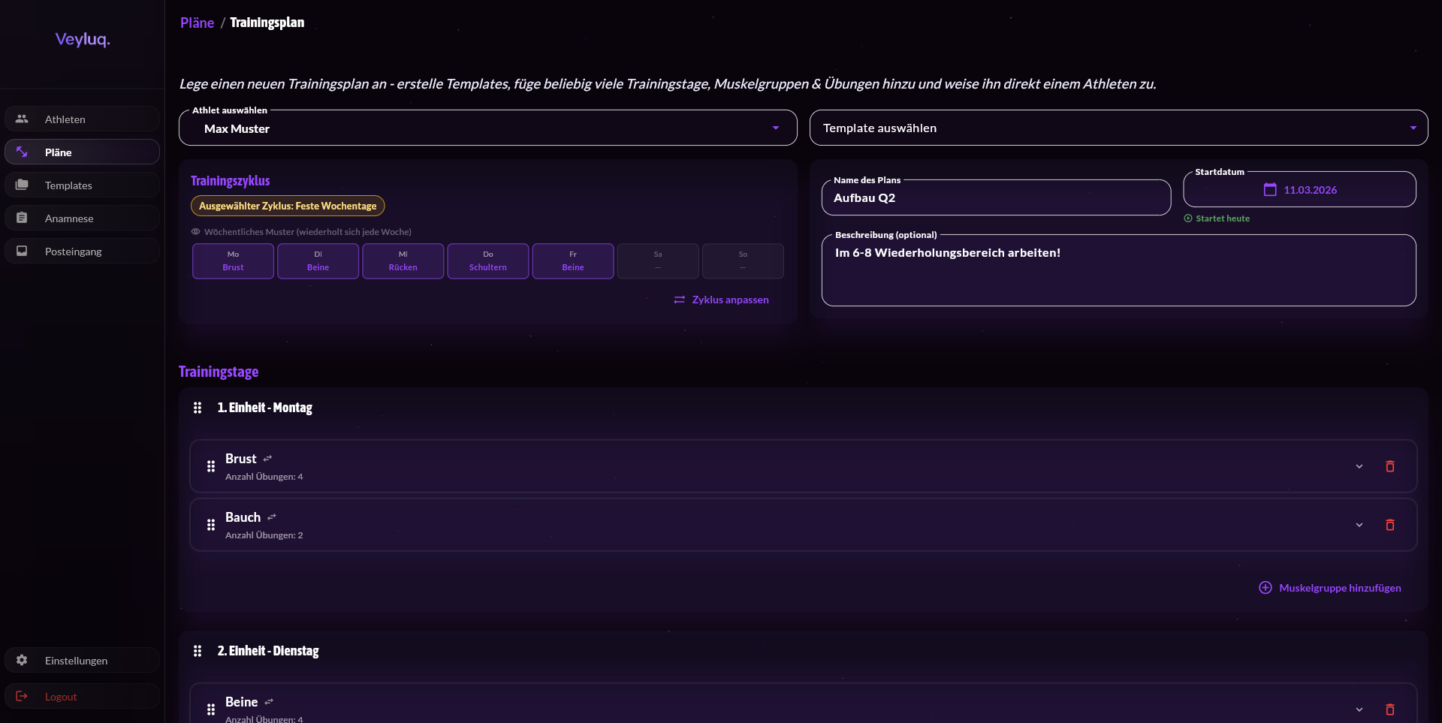The image size is (1442, 723).
Task: Toggle the Saturday (Sa) day tile
Action: (x=658, y=261)
